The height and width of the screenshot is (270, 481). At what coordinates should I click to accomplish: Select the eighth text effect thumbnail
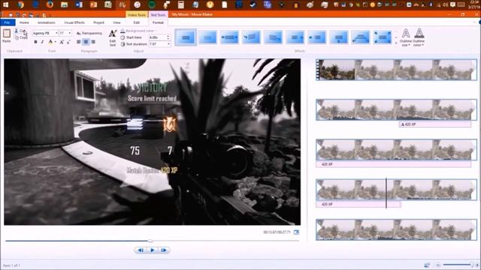click(339, 37)
